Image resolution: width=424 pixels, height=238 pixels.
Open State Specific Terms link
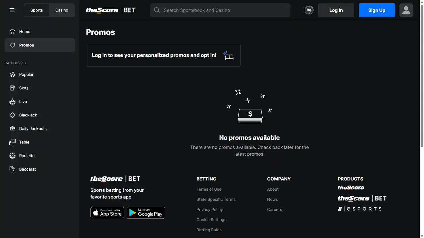point(216,199)
